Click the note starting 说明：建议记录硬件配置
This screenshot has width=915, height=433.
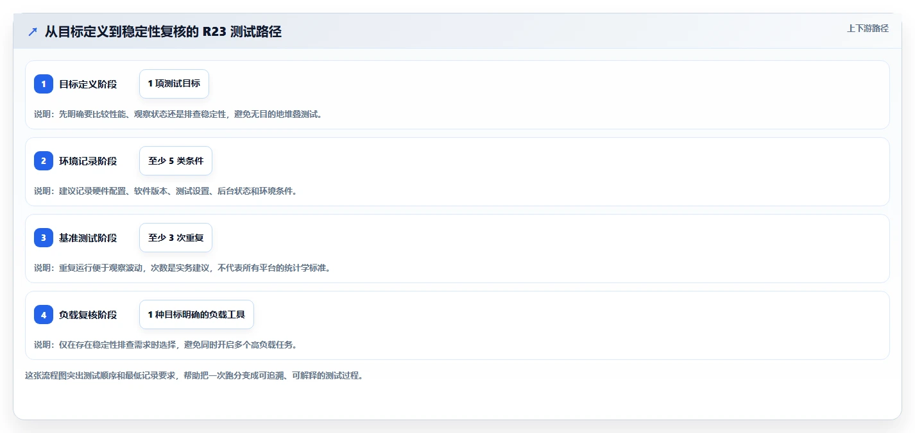click(x=166, y=191)
